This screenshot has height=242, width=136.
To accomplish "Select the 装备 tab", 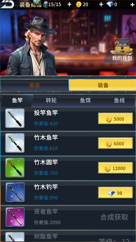I will tap(102, 85).
